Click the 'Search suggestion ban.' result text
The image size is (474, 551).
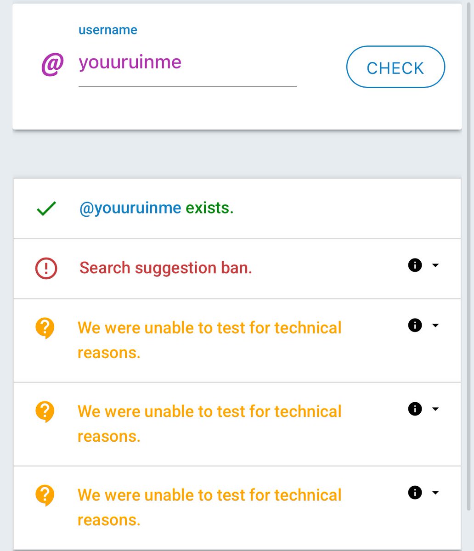(x=166, y=268)
